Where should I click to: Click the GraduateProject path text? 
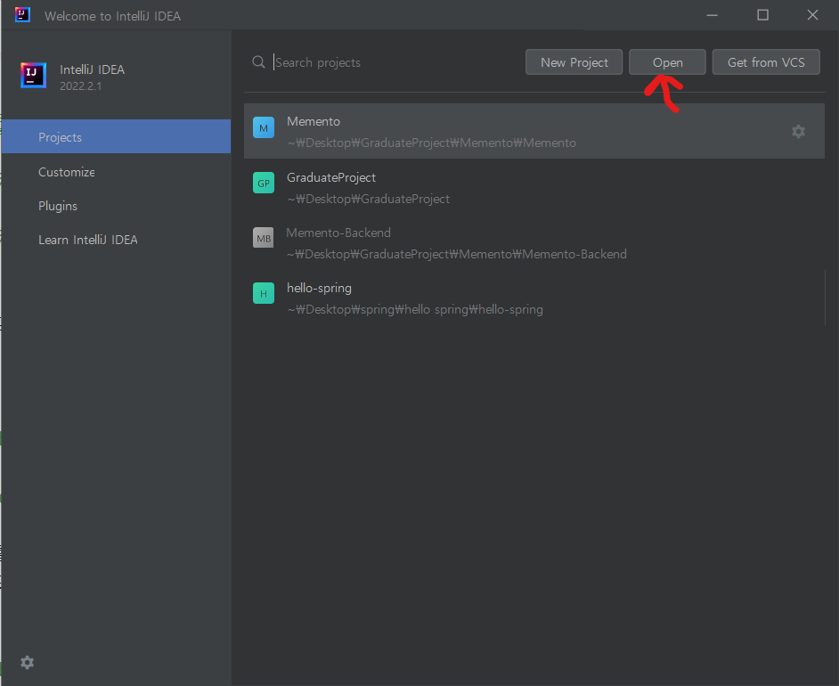click(369, 199)
